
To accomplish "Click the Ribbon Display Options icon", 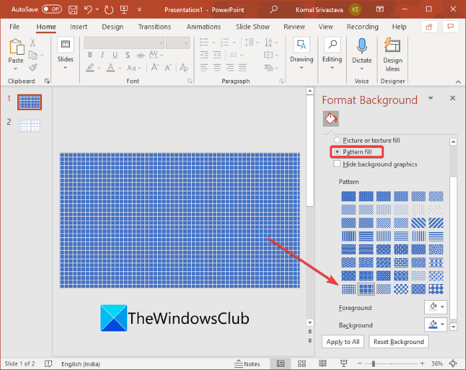I will coord(380,9).
